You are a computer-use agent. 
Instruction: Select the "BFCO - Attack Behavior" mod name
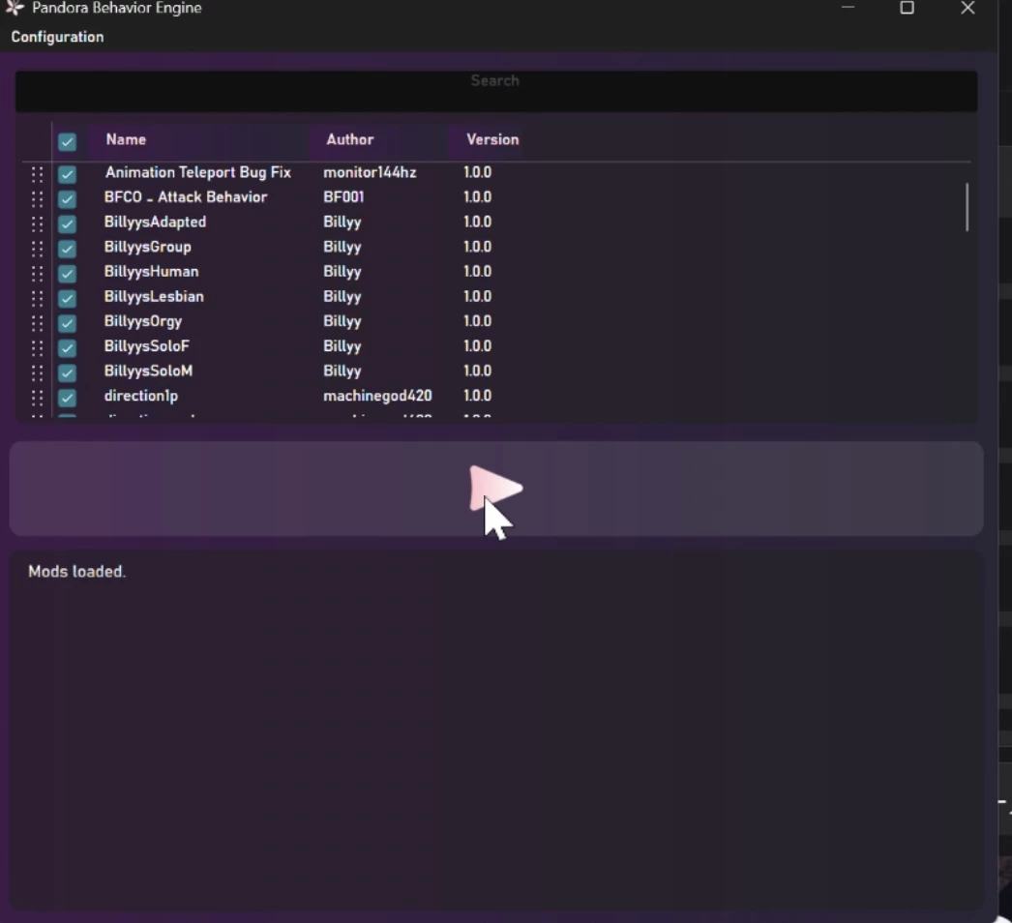pyautogui.click(x=185, y=196)
